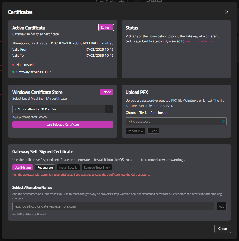The image size is (239, 241).
Task: Regenerate the gateway self-signed certificate
Action: pos(45,167)
